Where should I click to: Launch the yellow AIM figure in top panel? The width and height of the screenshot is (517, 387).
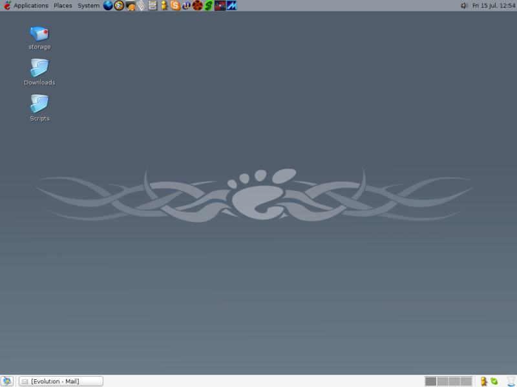point(164,6)
